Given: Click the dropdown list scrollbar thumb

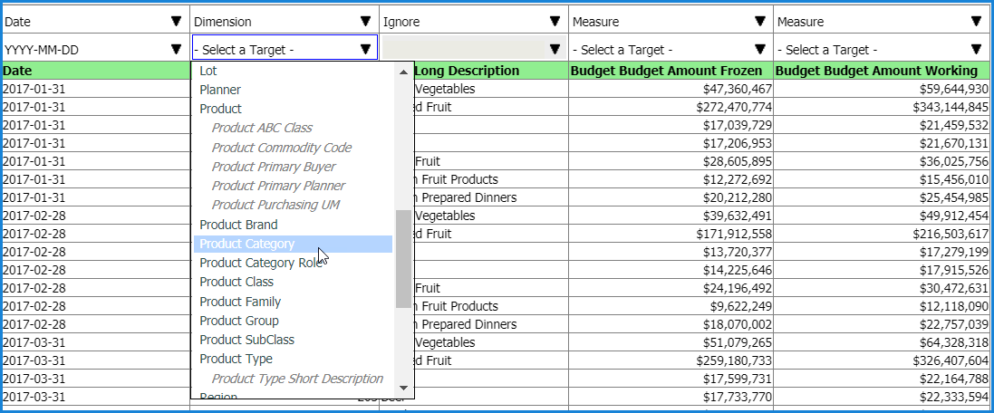Looking at the screenshot, I should [404, 258].
